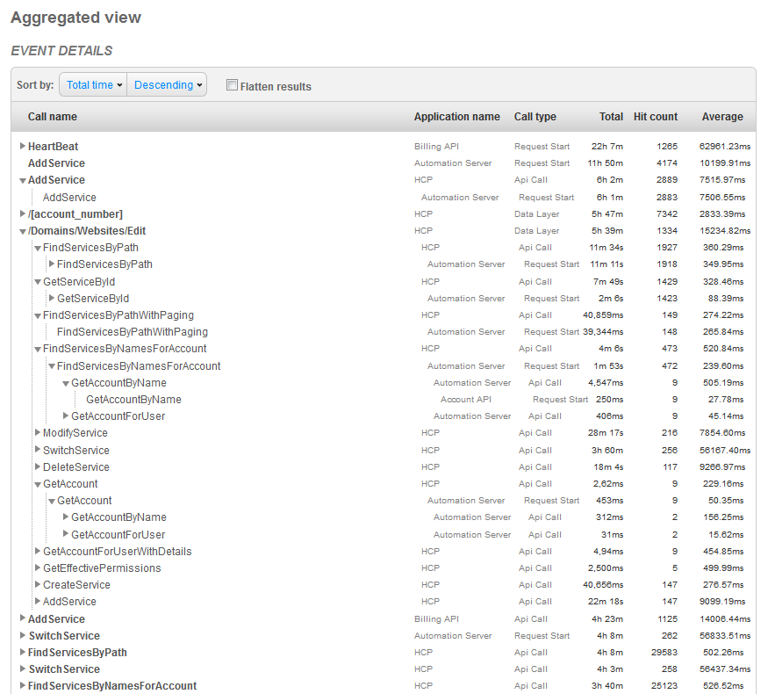Enable the Flatten results checkbox

coord(232,85)
